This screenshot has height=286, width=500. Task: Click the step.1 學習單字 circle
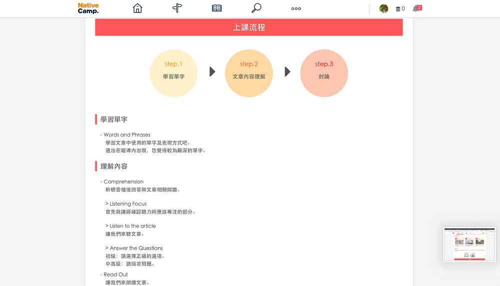(x=174, y=73)
